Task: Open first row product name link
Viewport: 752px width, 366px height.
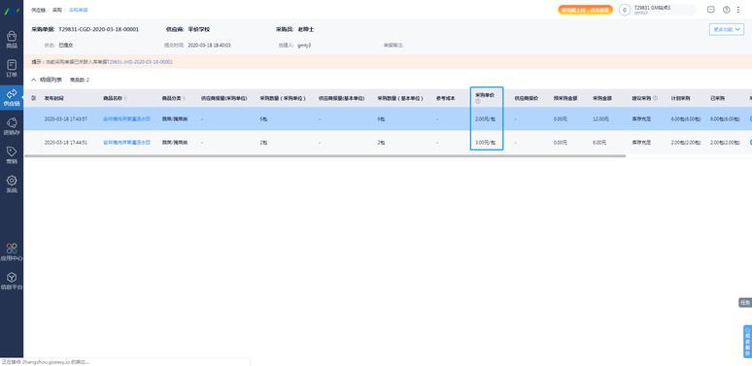Action: pos(126,118)
